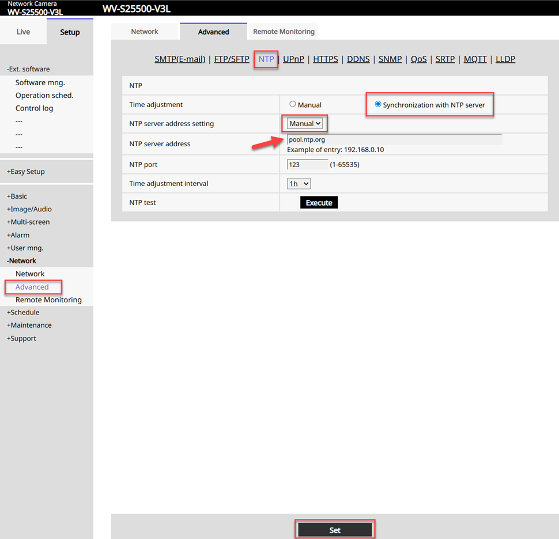Open the SNMP settings link
559x539 pixels.
(x=390, y=59)
